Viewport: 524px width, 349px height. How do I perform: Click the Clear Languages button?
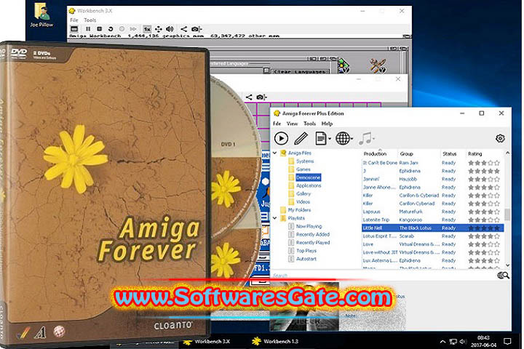point(299,72)
